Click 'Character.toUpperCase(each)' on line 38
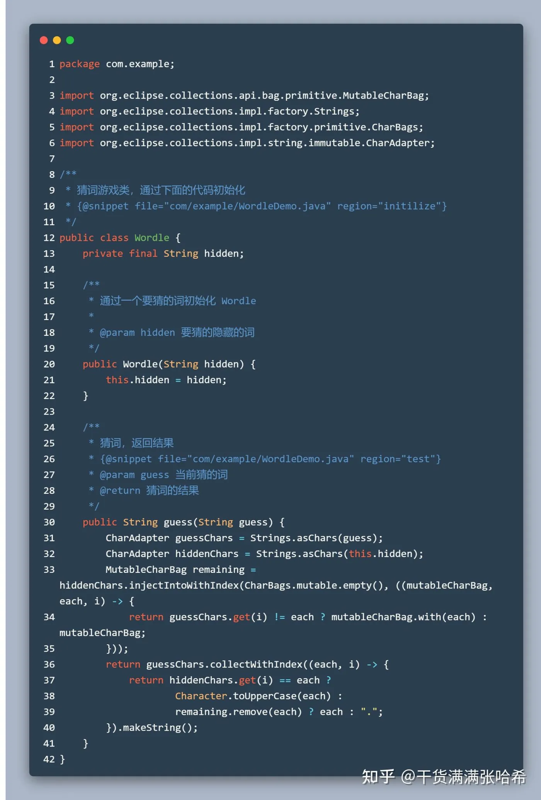Viewport: 541px width, 800px height. [x=253, y=696]
